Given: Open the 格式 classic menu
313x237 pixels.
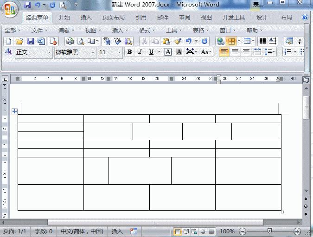Looking at the screenshot, I should [147, 30].
